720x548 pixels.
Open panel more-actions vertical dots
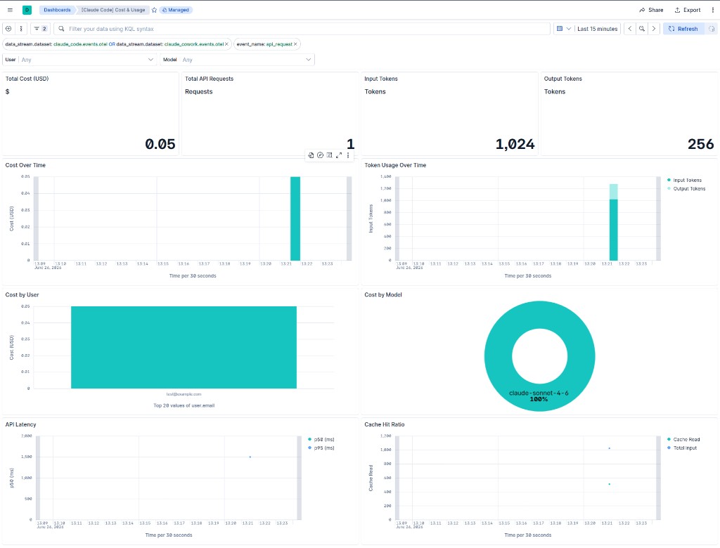coord(348,155)
